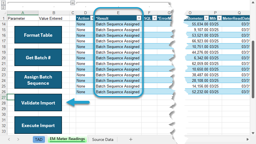Select column D header
The image size is (256, 144).
click(85, 13)
